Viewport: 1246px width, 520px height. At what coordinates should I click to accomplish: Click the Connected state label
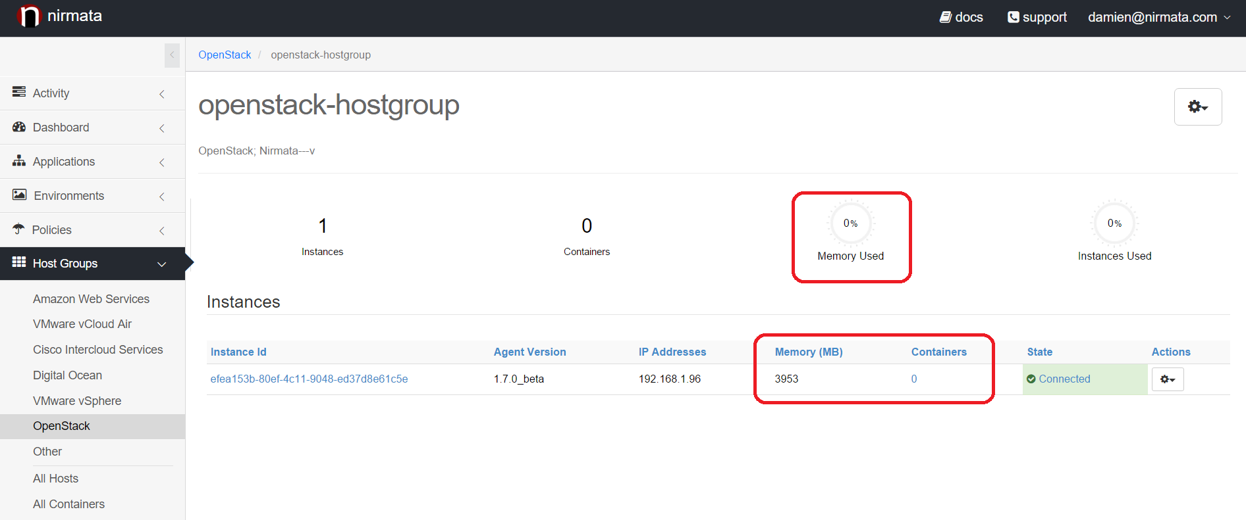pos(1064,379)
